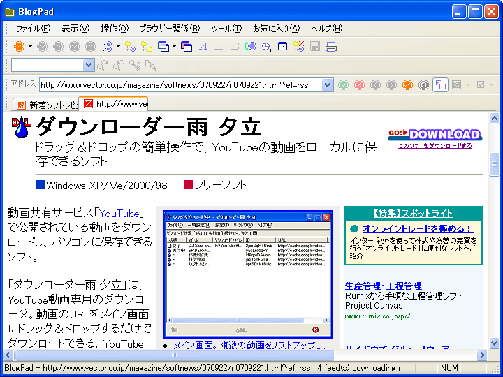Expand the address bar history dropdown
503x377 pixels.
(x=327, y=85)
